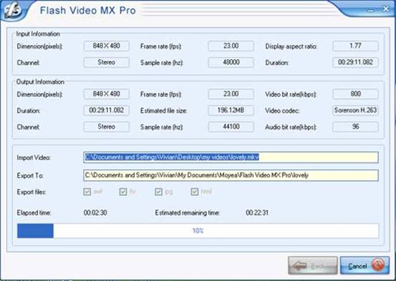Click the estimated remaining time 00:22:31
The image size is (396, 281).
[x=257, y=212]
